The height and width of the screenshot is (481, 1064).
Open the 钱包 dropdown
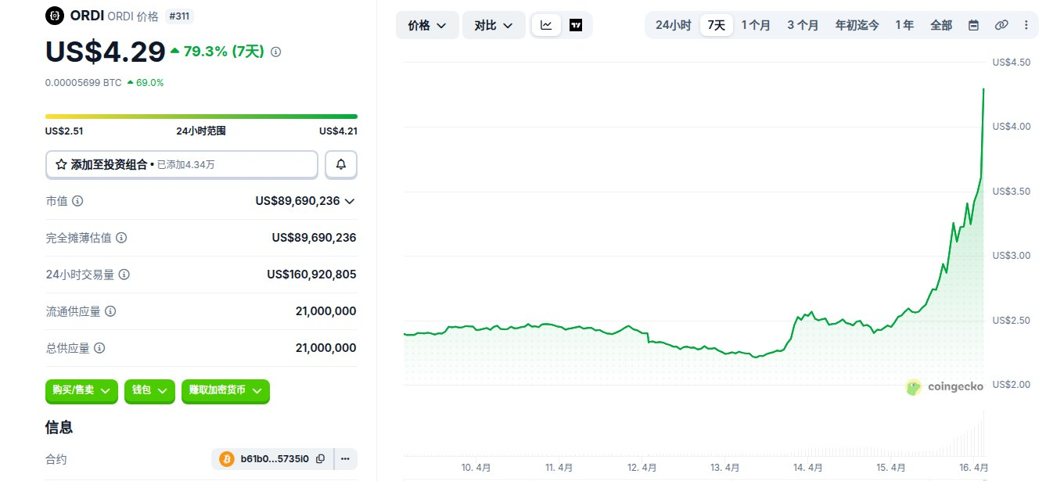149,390
